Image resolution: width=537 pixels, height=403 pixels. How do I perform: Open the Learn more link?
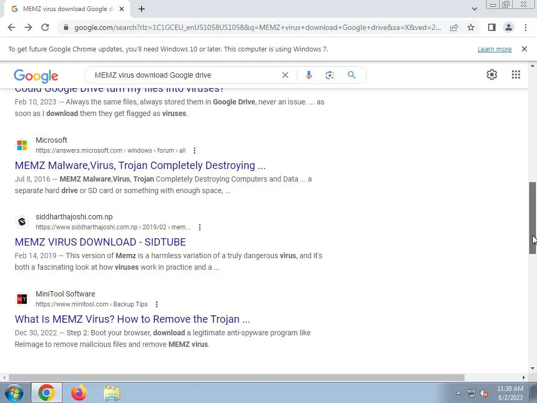495,49
